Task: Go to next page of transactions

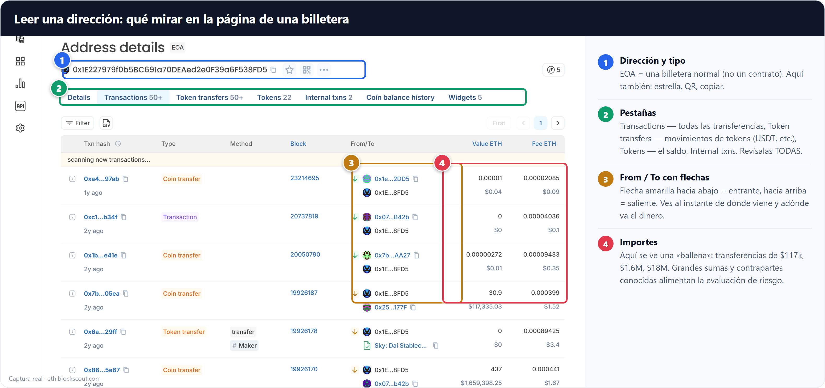Action: (558, 123)
